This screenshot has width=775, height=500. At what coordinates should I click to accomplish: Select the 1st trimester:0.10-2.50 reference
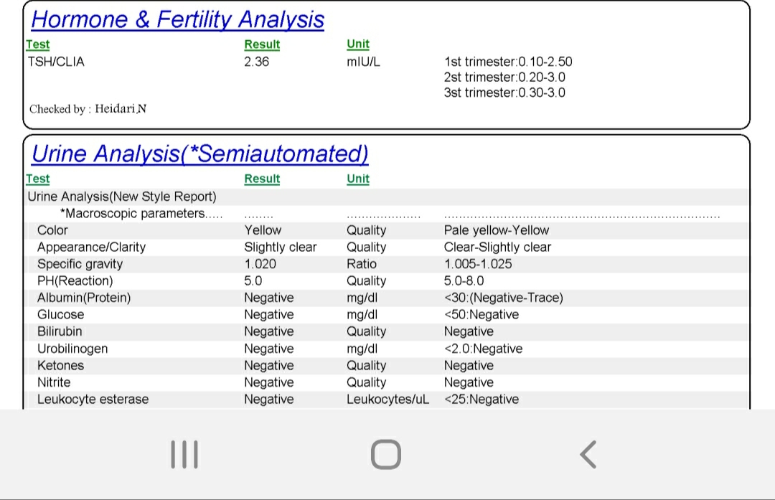point(508,62)
